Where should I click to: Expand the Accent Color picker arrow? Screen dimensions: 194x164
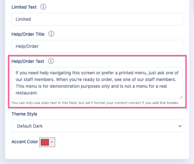[x=52, y=142]
